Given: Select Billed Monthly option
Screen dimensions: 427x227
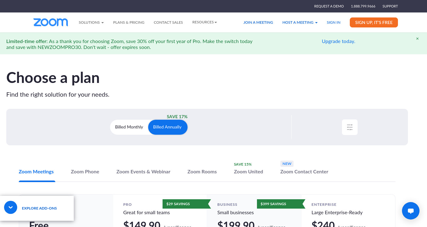Looking at the screenshot, I should point(129,127).
